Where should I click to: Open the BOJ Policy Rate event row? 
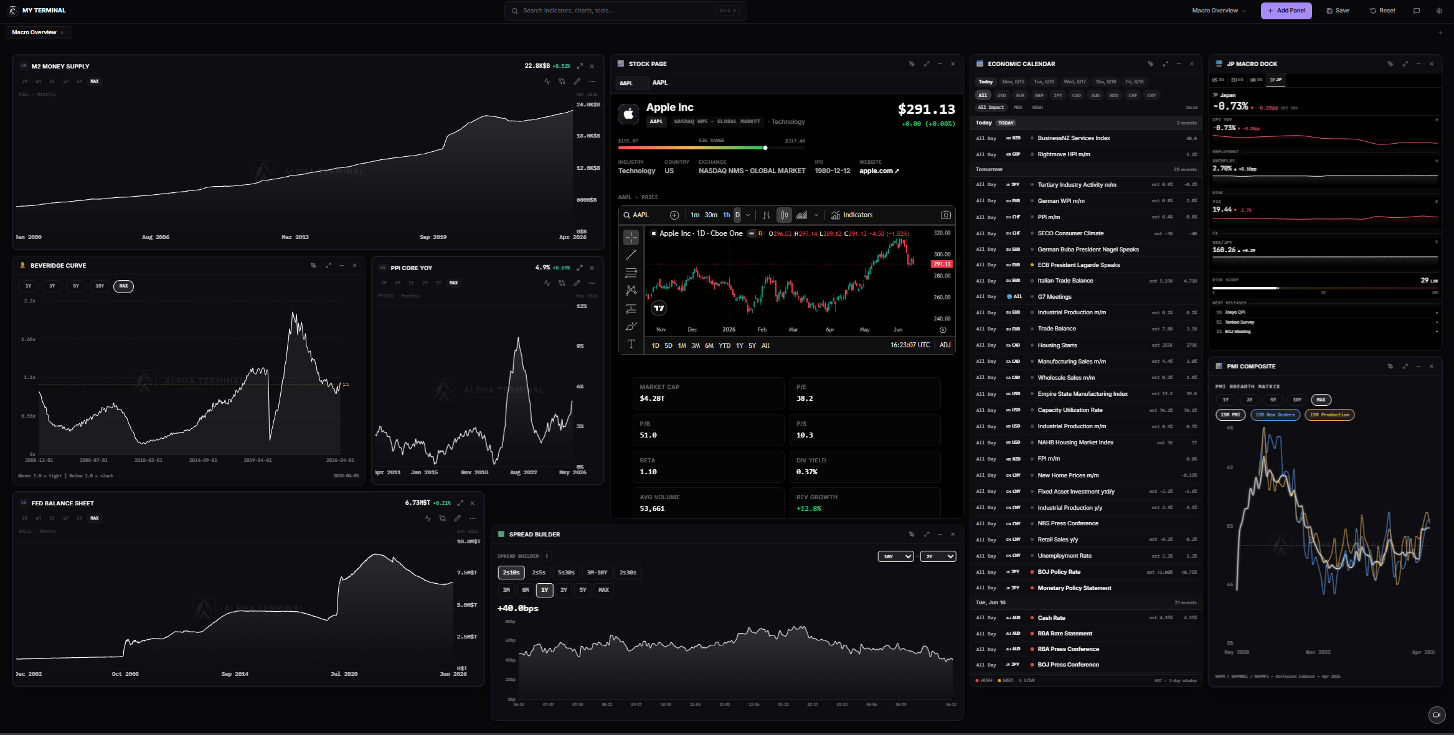[x=1085, y=572]
